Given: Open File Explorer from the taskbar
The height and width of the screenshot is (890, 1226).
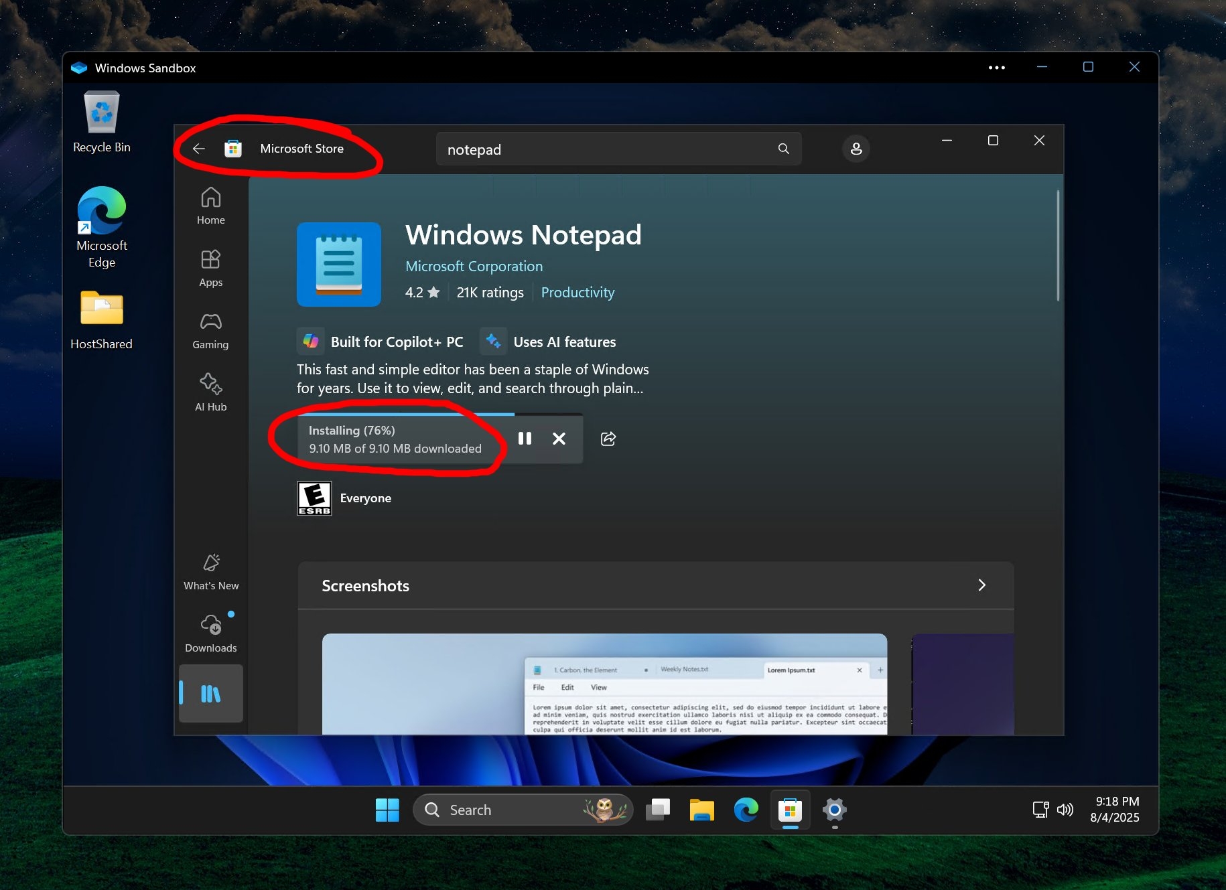Looking at the screenshot, I should pyautogui.click(x=701, y=810).
